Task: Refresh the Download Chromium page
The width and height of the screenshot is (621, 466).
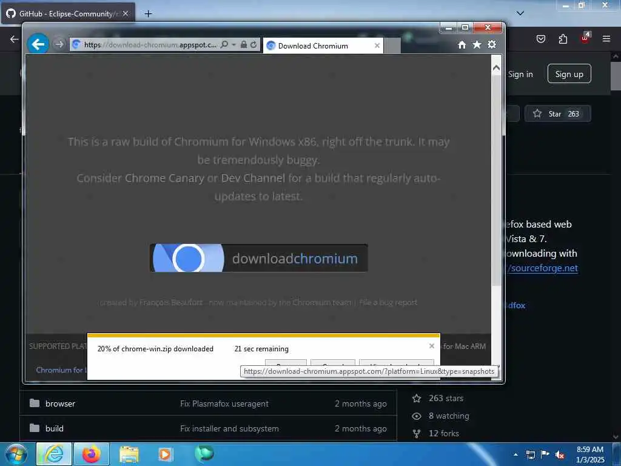Action: [x=253, y=44]
